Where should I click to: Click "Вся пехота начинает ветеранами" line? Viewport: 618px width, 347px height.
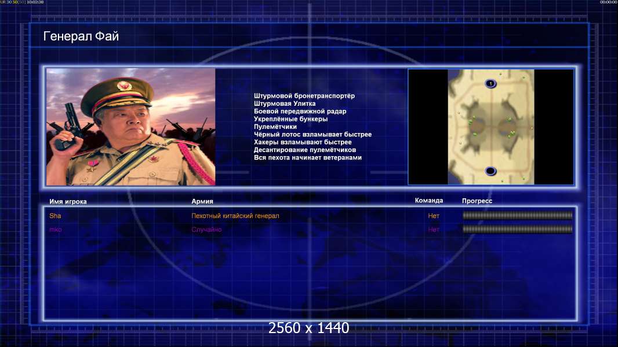307,157
